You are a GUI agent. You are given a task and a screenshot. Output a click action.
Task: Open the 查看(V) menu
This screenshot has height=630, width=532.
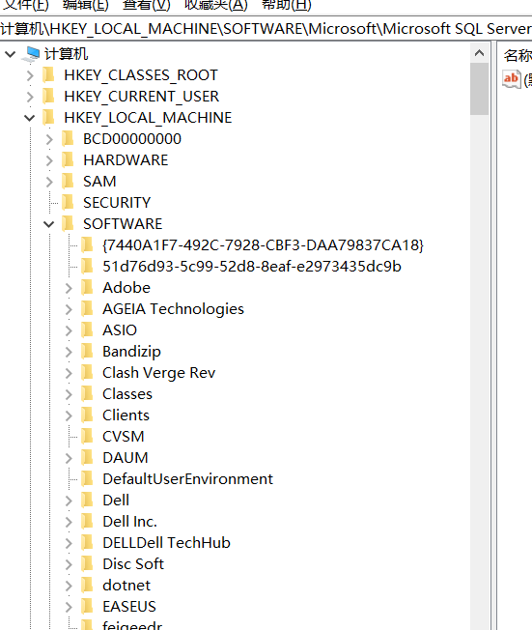[x=146, y=5]
